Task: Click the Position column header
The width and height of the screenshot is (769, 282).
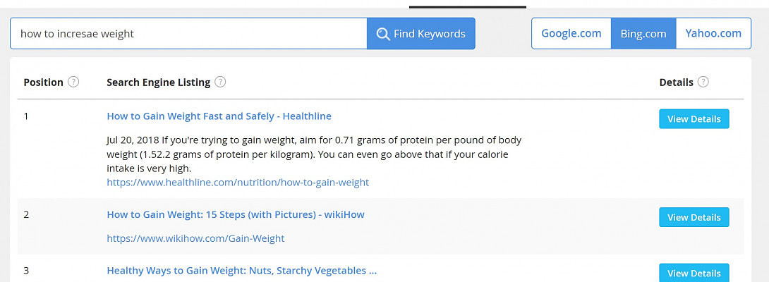Action: (x=43, y=82)
